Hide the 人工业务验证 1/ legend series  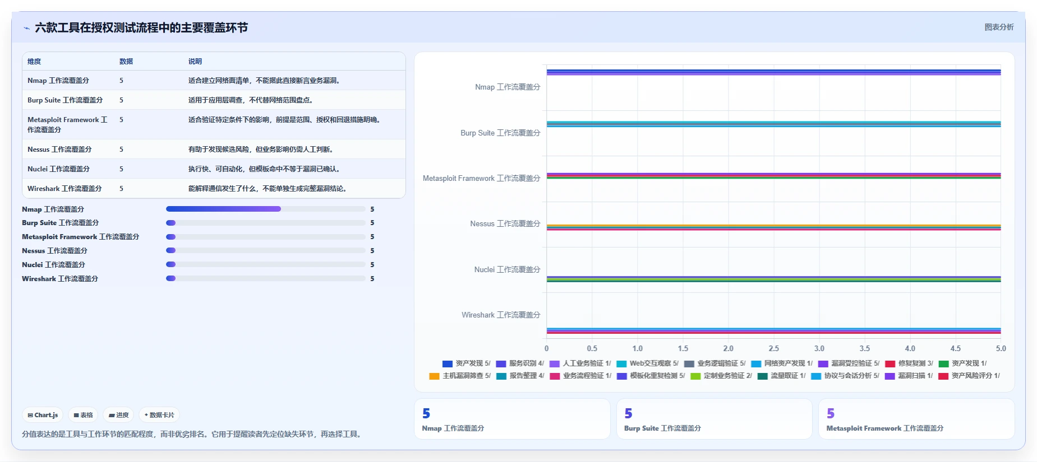point(580,363)
